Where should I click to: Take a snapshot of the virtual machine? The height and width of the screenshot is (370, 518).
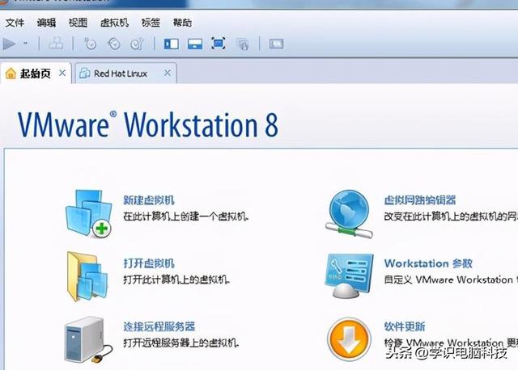click(x=90, y=44)
